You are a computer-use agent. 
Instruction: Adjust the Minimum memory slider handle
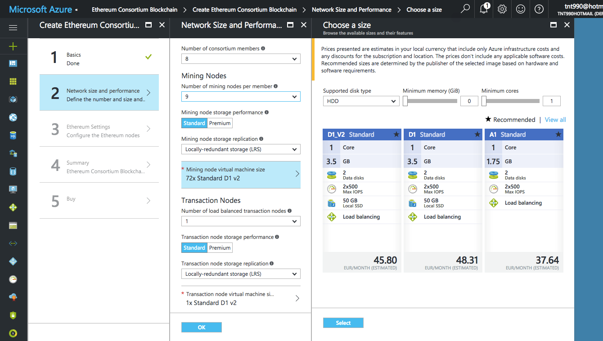[405, 101]
